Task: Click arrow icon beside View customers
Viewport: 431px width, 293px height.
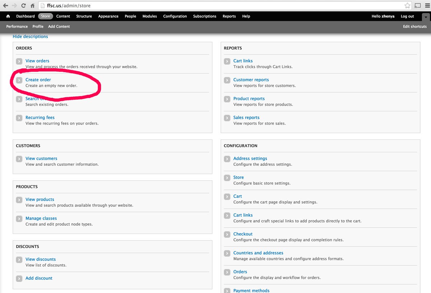Action: tap(19, 159)
